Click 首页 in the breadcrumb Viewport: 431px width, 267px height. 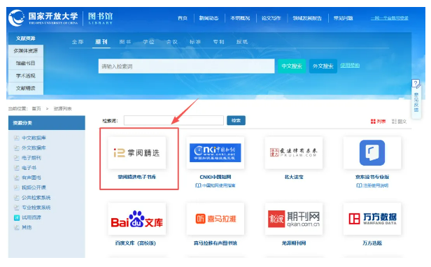point(36,109)
